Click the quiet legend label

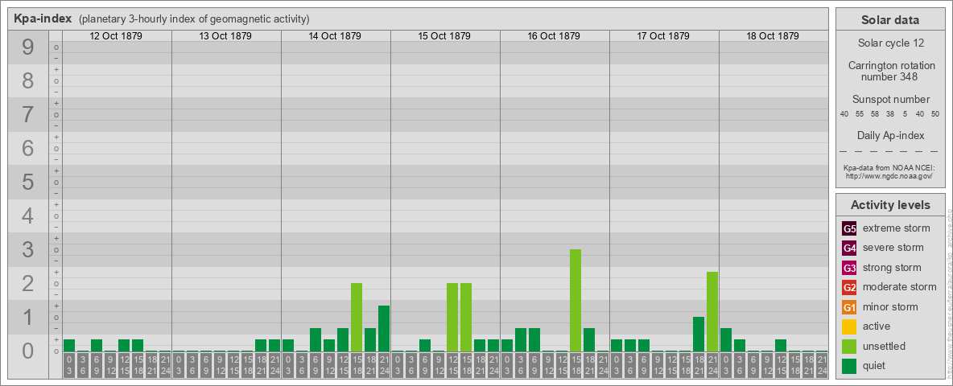point(875,366)
